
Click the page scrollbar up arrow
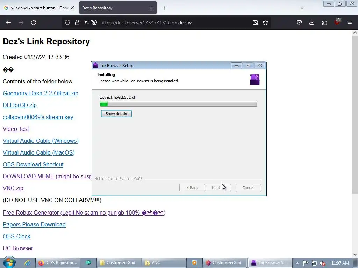point(355,32)
